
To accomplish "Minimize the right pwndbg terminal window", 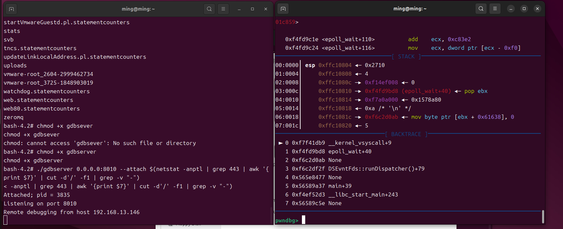I will 511,9.
